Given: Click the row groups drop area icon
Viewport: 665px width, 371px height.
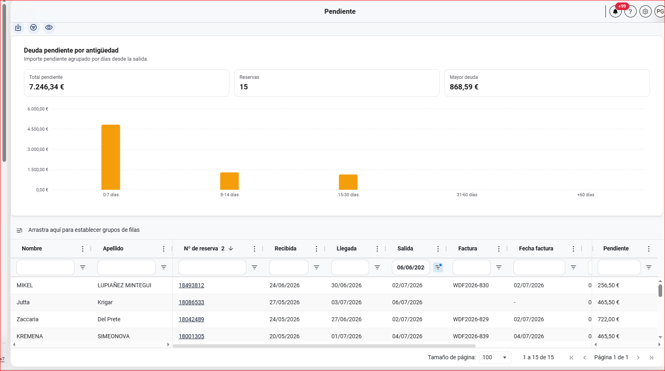Looking at the screenshot, I should pos(19,230).
